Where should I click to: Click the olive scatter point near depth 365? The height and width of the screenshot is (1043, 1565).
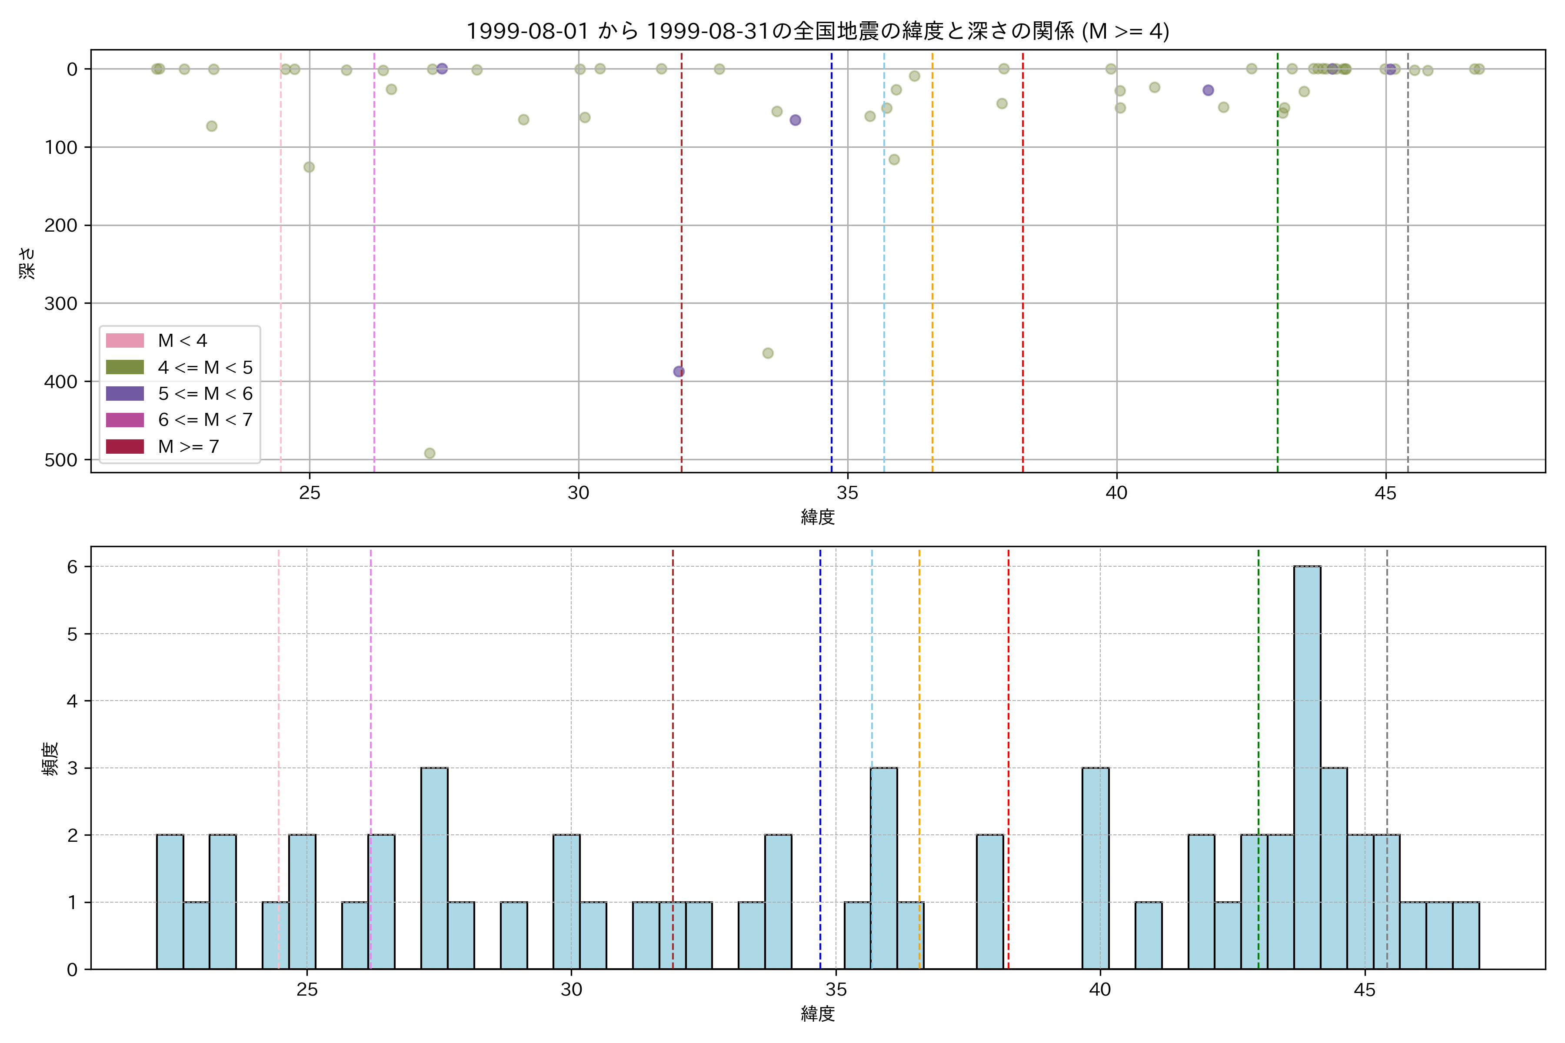click(768, 353)
